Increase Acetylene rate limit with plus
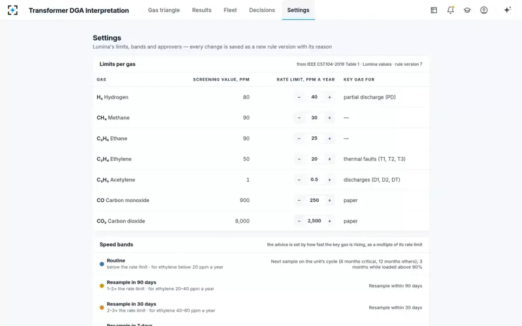The image size is (522, 326). click(329, 180)
